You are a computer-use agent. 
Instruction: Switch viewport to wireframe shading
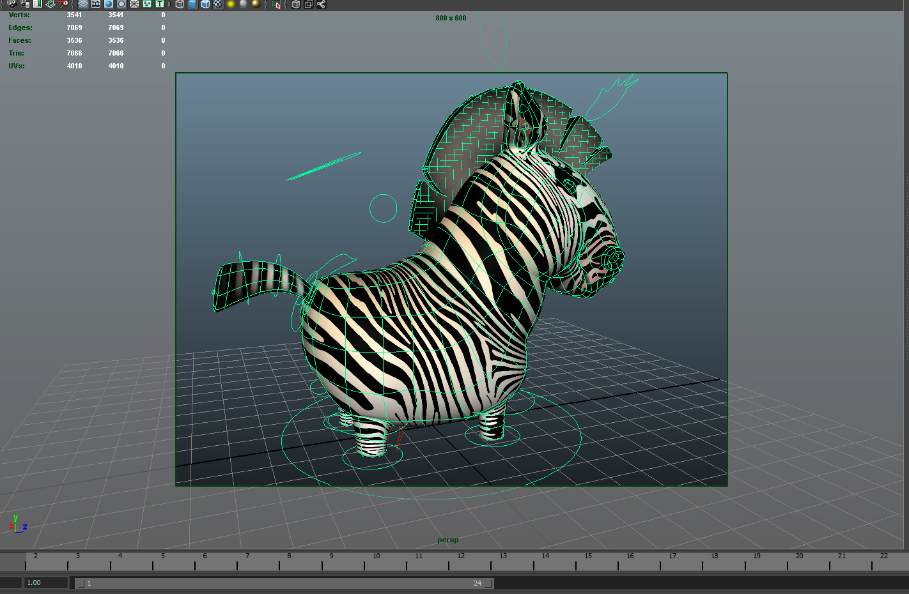tap(180, 4)
